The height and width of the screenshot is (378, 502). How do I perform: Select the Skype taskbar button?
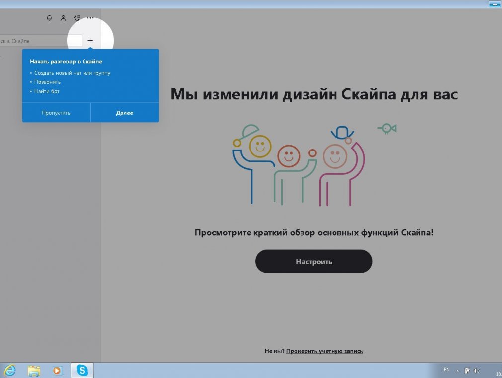[82, 371]
